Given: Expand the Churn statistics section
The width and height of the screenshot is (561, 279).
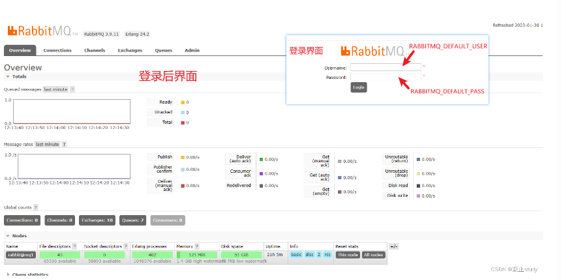Looking at the screenshot, I should tap(27, 274).
